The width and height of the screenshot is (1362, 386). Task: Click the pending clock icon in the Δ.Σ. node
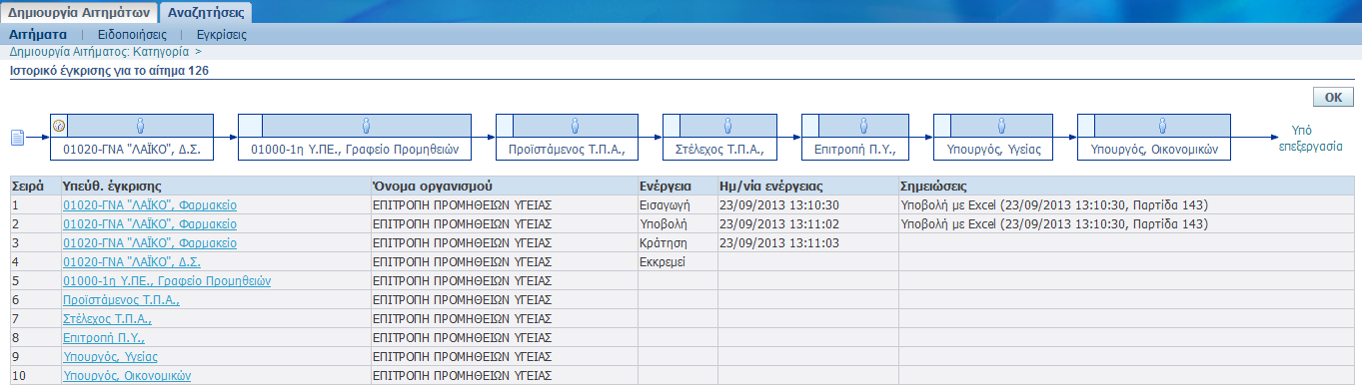pos(58,126)
